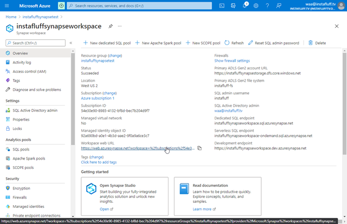Refresh the workspace overview
347x224 pixels.
(x=234, y=43)
